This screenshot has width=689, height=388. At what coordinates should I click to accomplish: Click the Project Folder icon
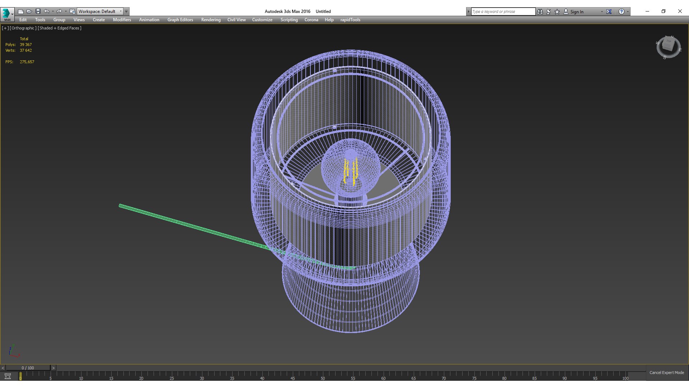(x=72, y=11)
